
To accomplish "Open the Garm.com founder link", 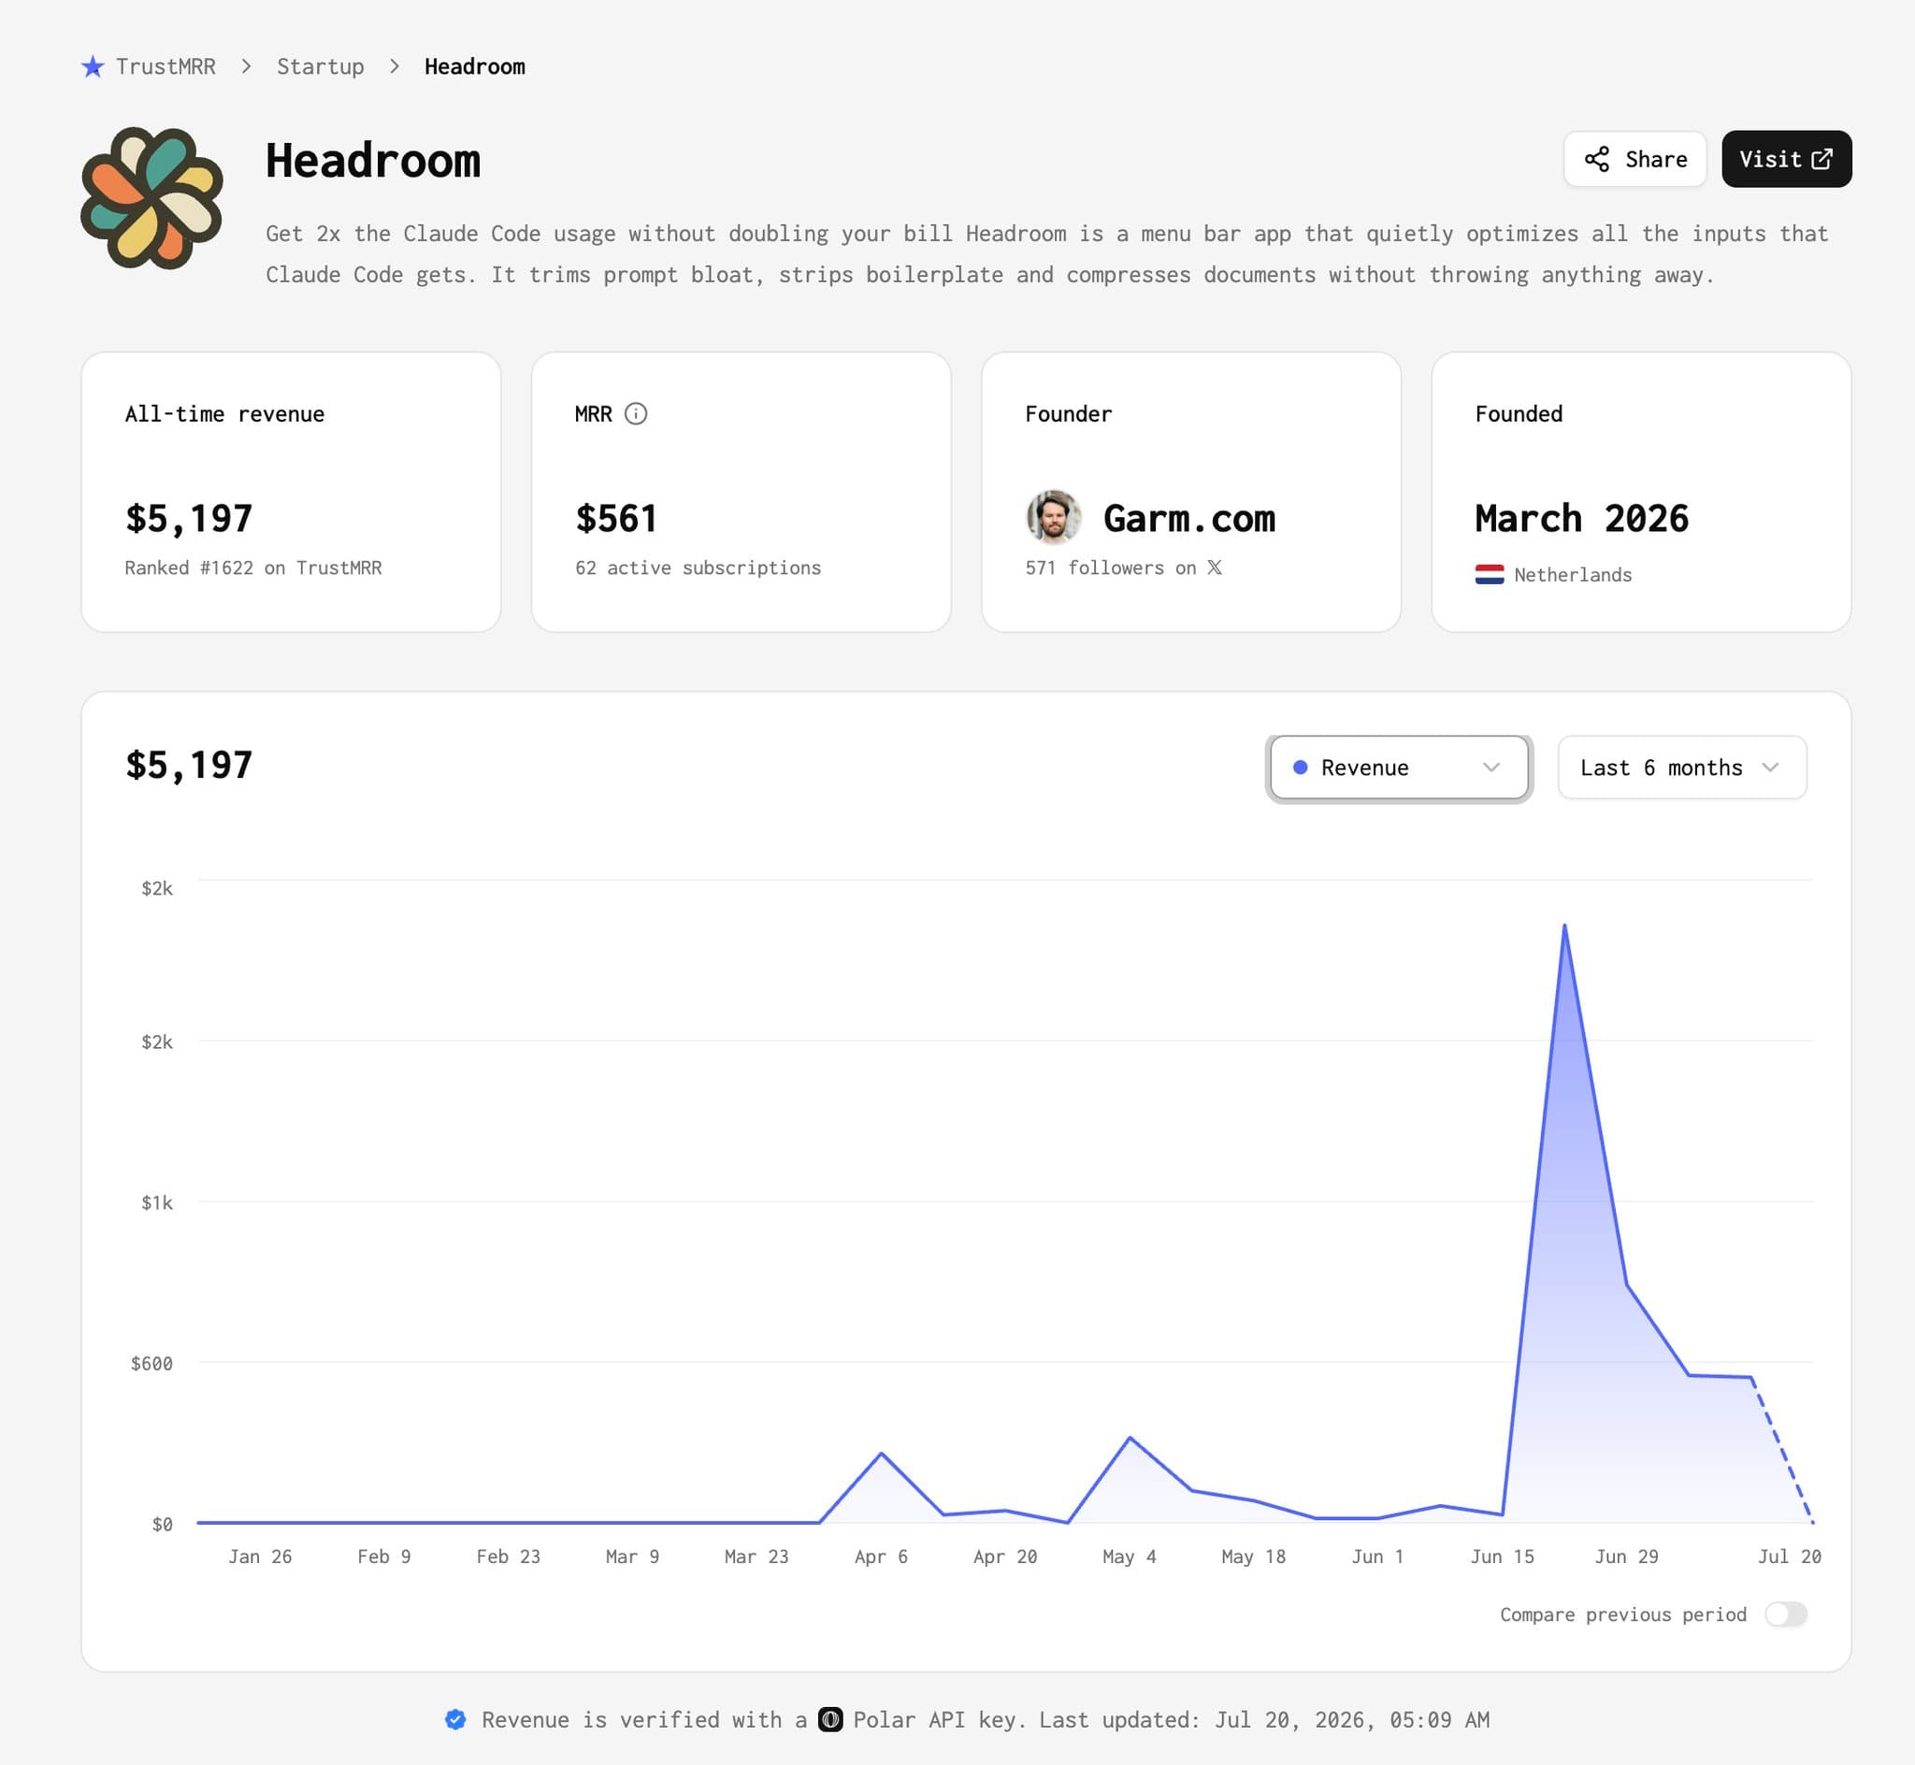I will pyautogui.click(x=1189, y=518).
